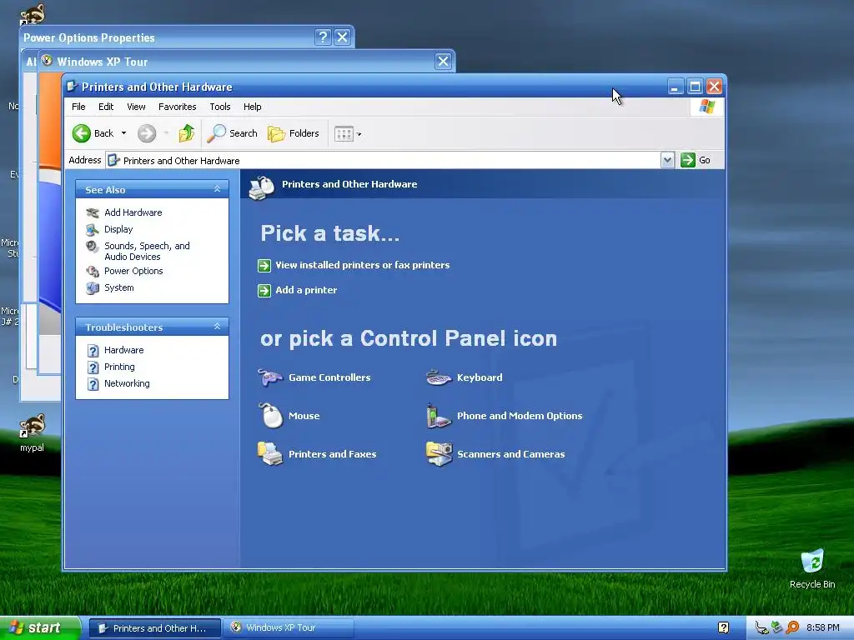Click the Add Hardware icon
Screen dimensions: 854x640
click(x=93, y=212)
